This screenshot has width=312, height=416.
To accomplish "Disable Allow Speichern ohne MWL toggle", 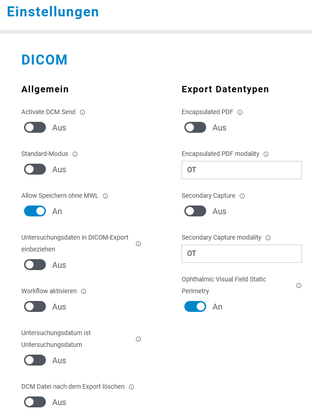I will click(x=35, y=211).
